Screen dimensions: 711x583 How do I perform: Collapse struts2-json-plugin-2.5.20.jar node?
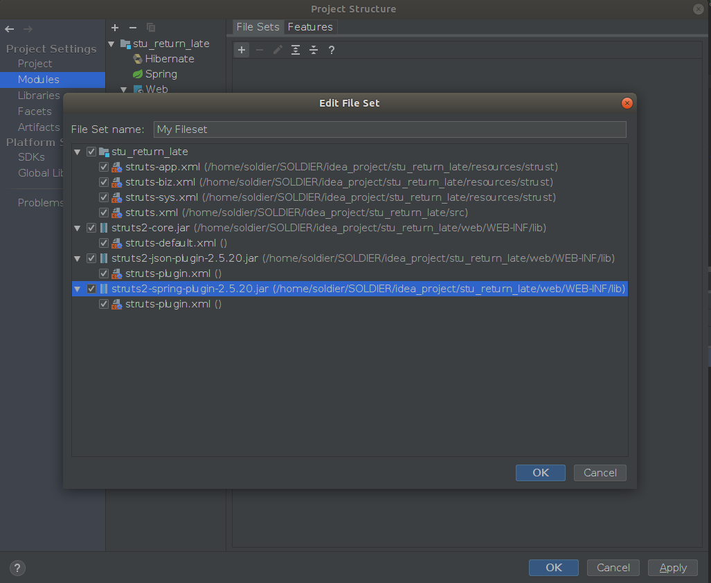point(78,258)
